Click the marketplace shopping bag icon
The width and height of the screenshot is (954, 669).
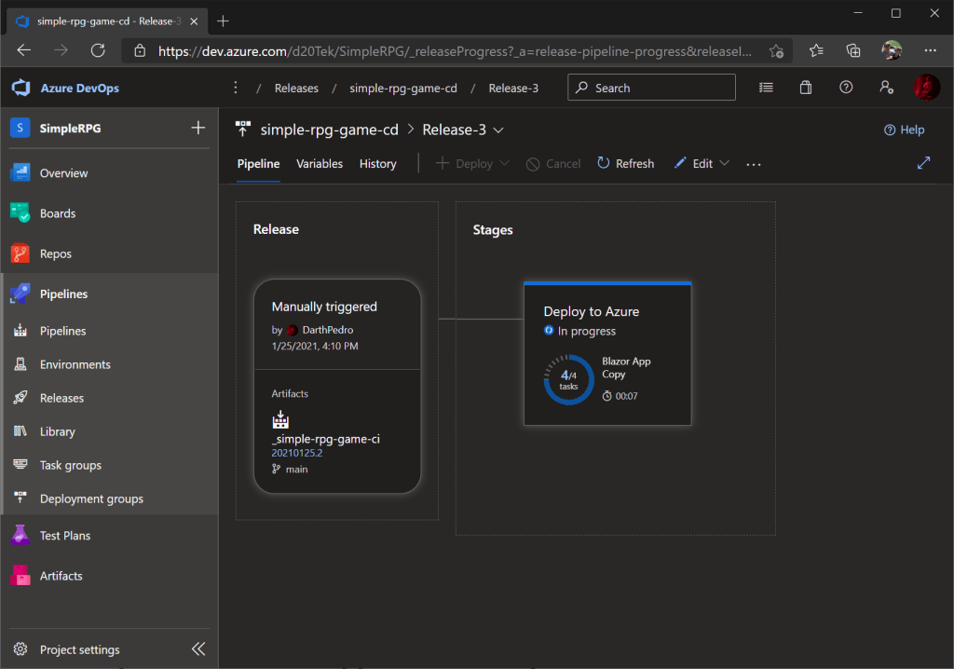(x=806, y=88)
